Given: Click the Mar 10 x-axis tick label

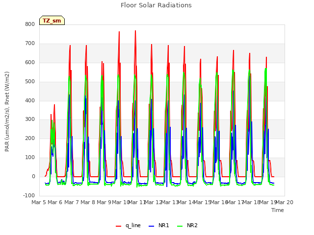Looking at the screenshot, I should coord(121,202).
